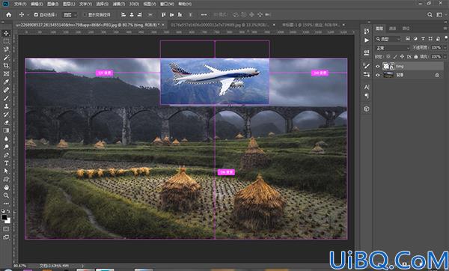Switch to the Paths tab
Screen dimensions: 449x271
(406, 28)
